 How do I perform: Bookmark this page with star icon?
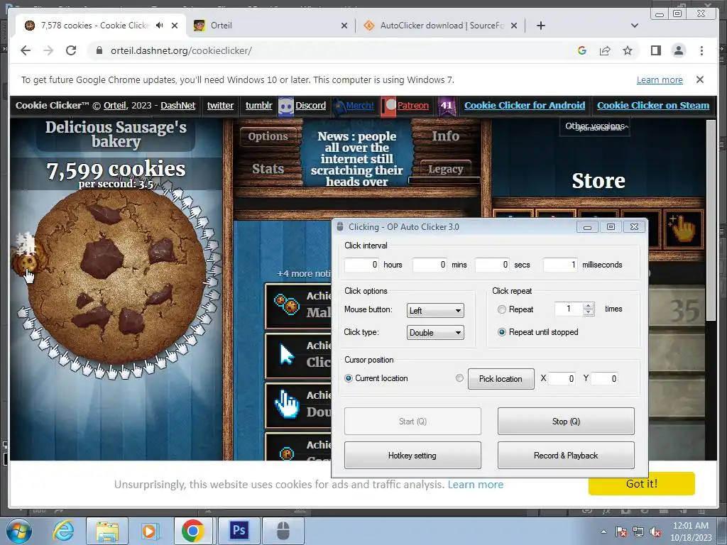[x=628, y=50]
